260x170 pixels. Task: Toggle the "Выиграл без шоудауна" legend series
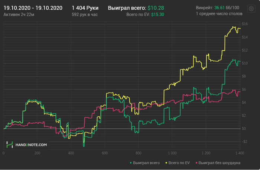218,163
